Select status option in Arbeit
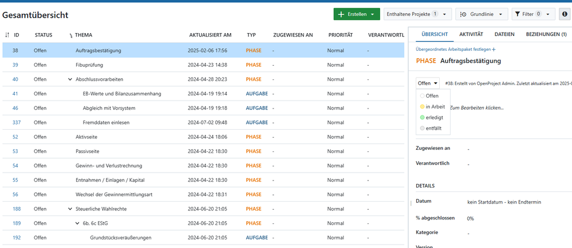The height and width of the screenshot is (248, 572). pyautogui.click(x=433, y=107)
